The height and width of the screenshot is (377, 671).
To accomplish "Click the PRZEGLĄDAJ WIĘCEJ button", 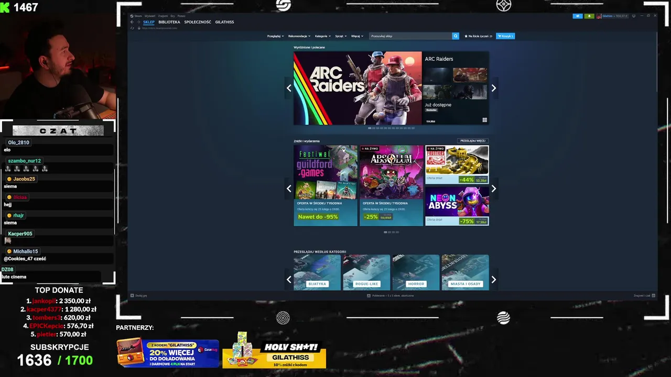I will point(473,141).
